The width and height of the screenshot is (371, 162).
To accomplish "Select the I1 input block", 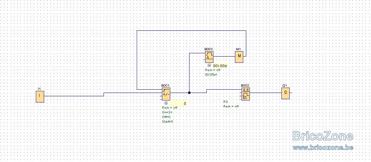I will (x=40, y=97).
